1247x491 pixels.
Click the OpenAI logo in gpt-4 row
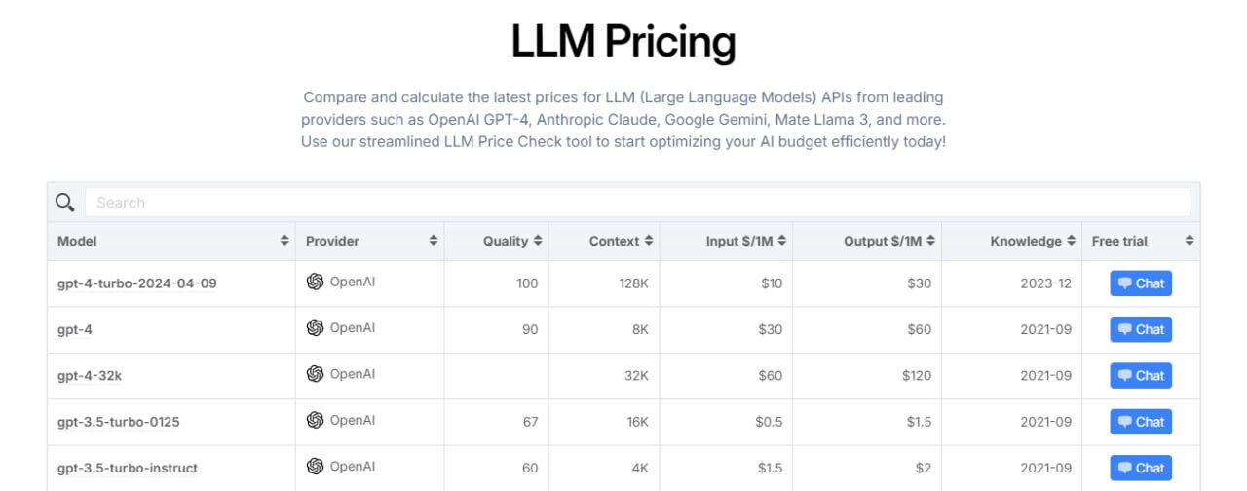(315, 328)
